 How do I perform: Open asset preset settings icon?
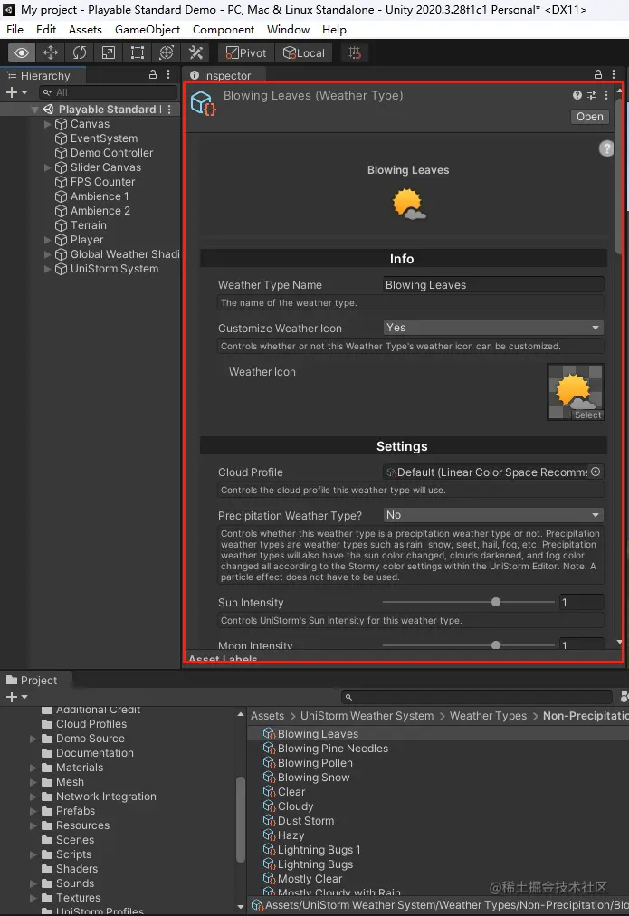pyautogui.click(x=592, y=95)
